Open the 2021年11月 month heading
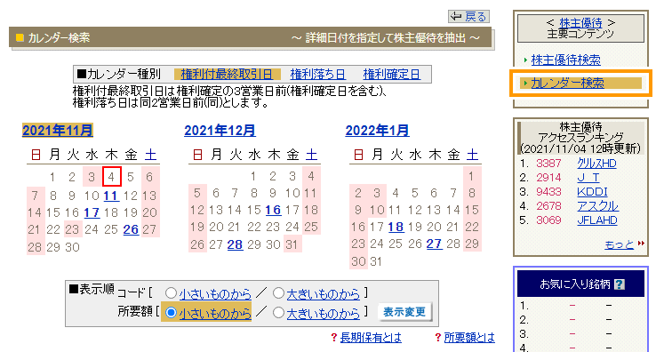The height and width of the screenshot is (352, 656). (x=57, y=131)
